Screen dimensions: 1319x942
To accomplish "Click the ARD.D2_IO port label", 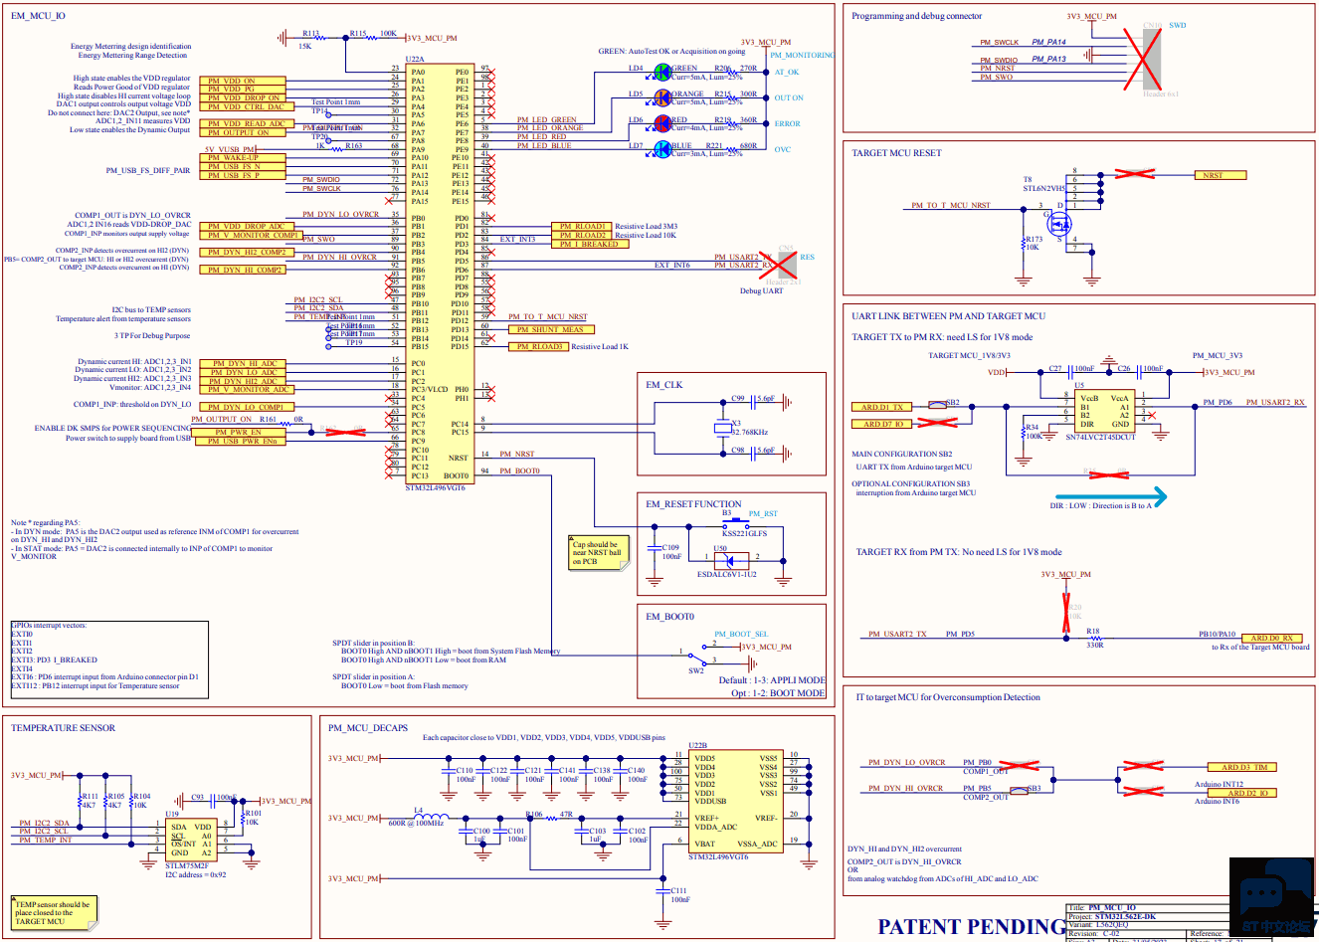I will [1243, 793].
